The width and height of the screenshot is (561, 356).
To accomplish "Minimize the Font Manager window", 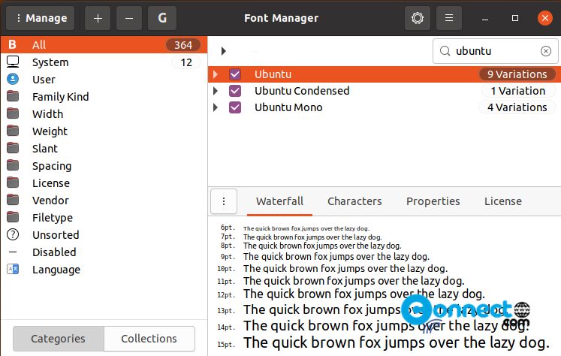I will (x=485, y=18).
